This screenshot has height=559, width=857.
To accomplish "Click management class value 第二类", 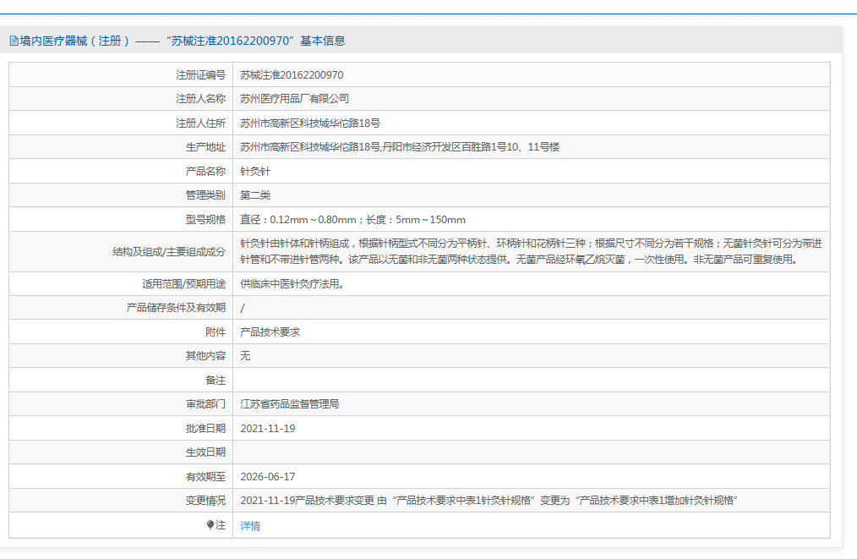I will 255,195.
